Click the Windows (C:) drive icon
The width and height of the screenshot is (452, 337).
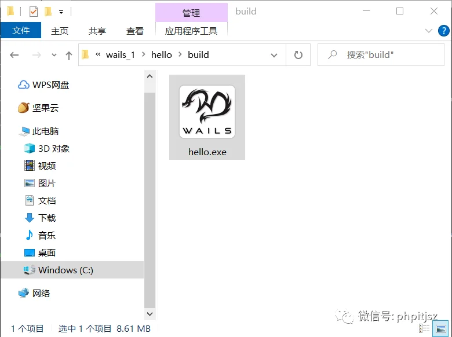pyautogui.click(x=30, y=270)
